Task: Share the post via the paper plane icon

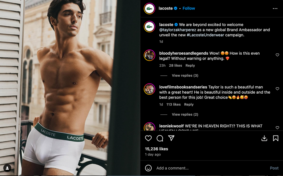Action: (172, 138)
